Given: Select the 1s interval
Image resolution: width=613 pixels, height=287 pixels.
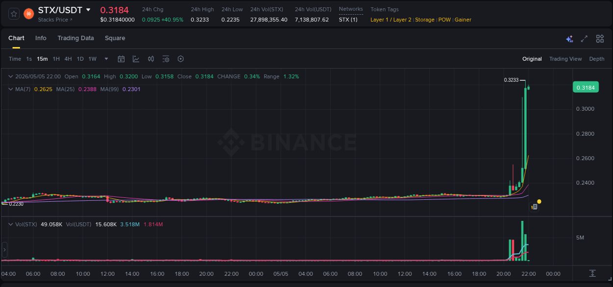Looking at the screenshot, I should tap(29, 59).
